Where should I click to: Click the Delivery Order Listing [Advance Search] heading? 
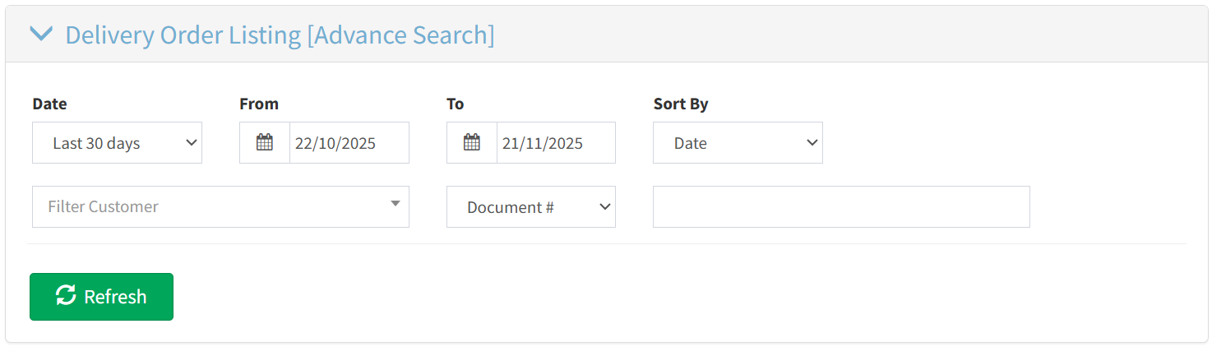280,35
